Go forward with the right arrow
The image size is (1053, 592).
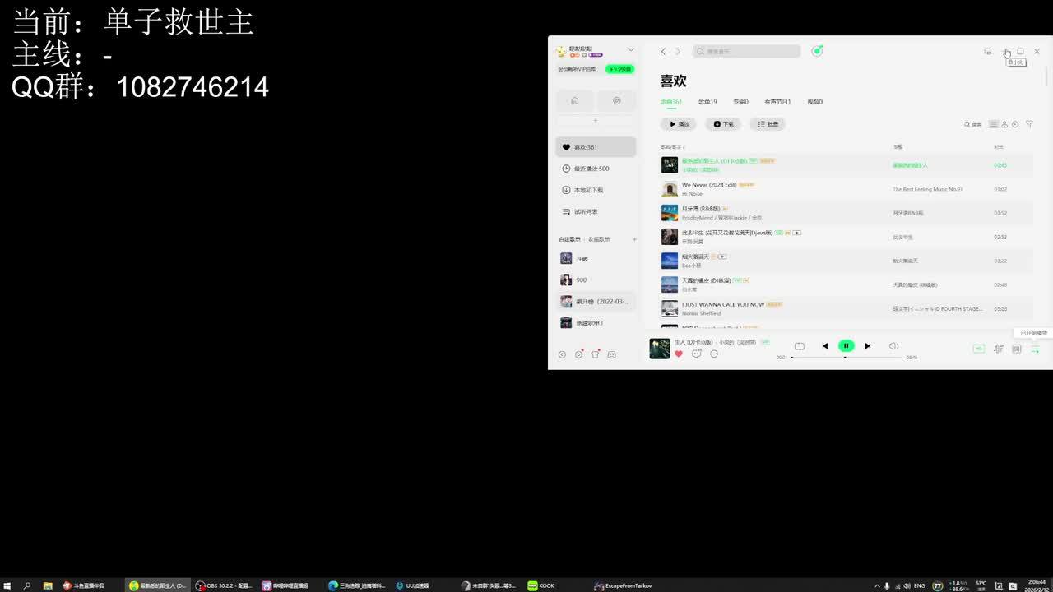[x=678, y=51]
